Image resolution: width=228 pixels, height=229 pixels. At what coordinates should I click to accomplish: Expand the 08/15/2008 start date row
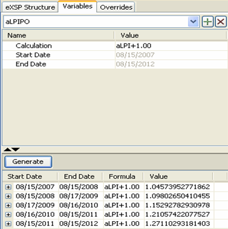tap(8, 196)
